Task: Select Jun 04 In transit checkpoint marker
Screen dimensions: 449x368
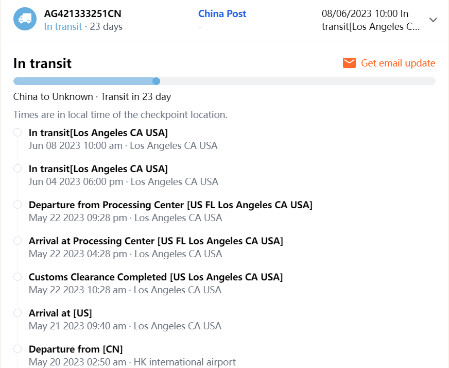Action: point(18,169)
